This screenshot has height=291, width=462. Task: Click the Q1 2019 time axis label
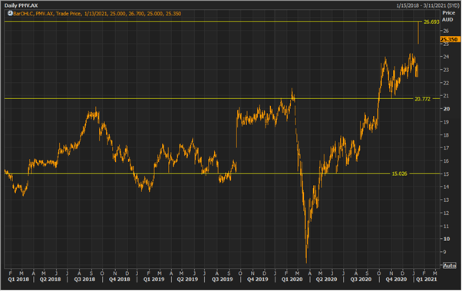[x=153, y=279]
